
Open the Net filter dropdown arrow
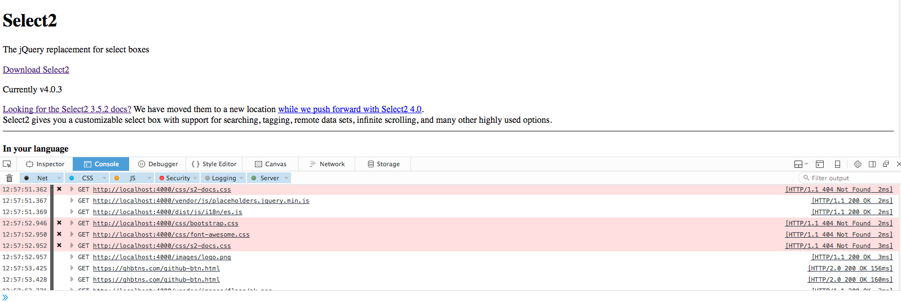tap(59, 178)
